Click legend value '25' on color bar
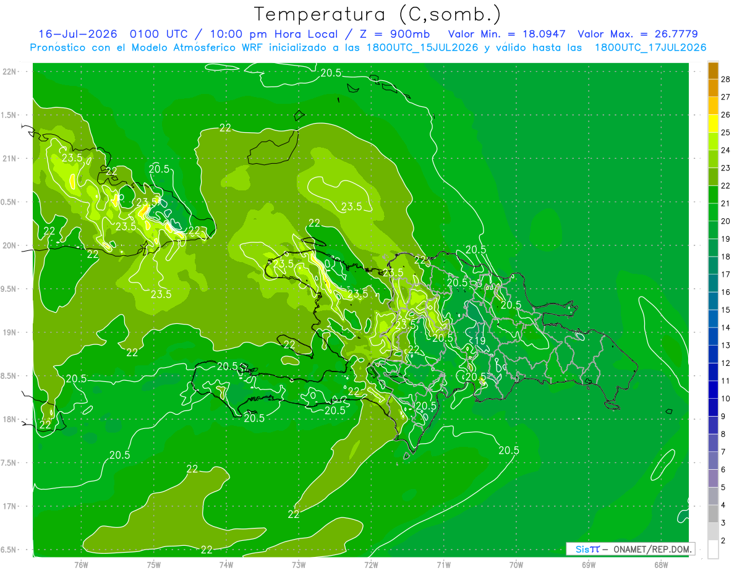Viewport: 742px width, 573px height. pos(727,132)
